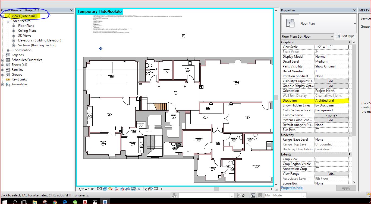Select Revit Links in Project Browser
This screenshot has height=204, width=371.
[19, 79]
